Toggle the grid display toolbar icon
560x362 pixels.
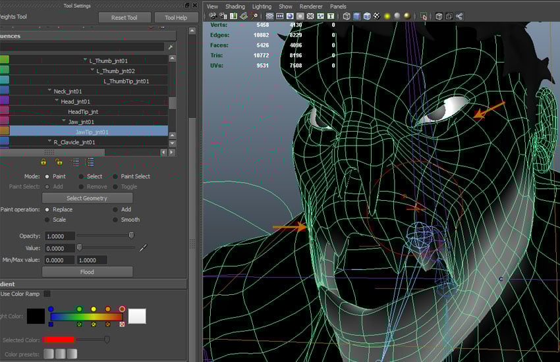point(270,16)
